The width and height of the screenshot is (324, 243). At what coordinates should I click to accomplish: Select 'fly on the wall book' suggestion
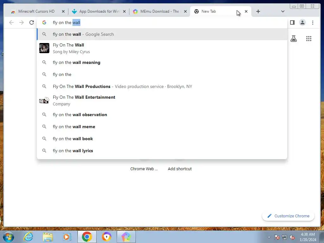point(162,139)
